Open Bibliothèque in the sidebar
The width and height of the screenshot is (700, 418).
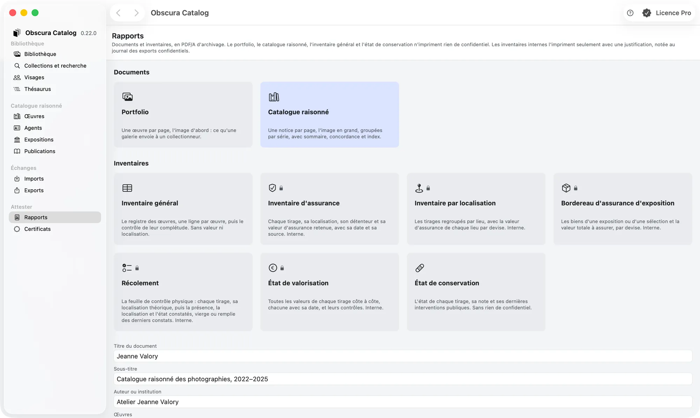(55, 54)
